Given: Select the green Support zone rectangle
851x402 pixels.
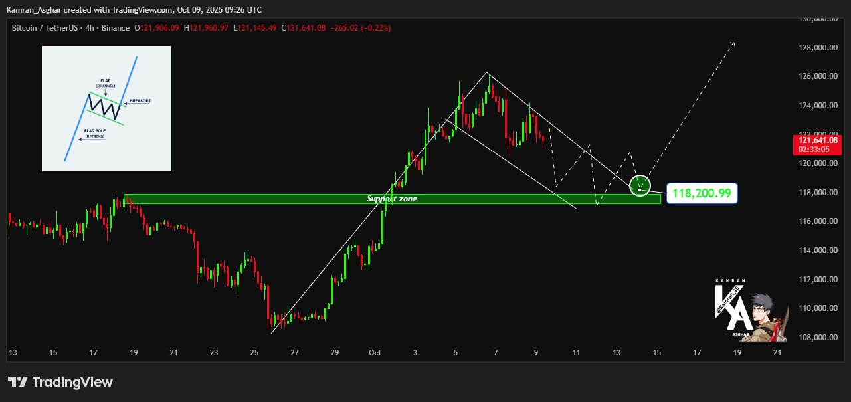Looking at the screenshot, I should (x=392, y=199).
